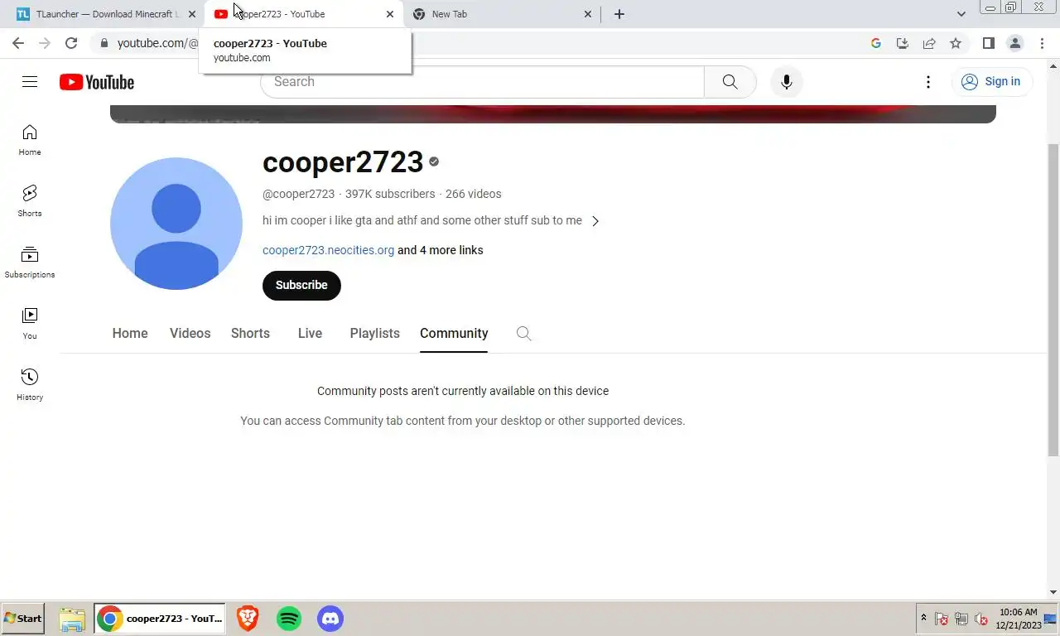Select the Community tab
The width and height of the screenshot is (1060, 636).
[454, 333]
